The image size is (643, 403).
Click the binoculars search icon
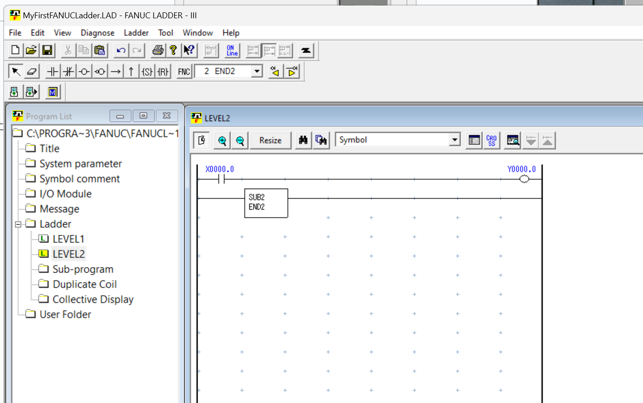click(x=303, y=141)
